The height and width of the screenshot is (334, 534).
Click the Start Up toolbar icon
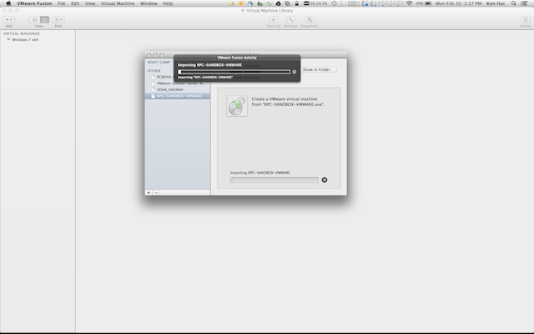click(274, 20)
